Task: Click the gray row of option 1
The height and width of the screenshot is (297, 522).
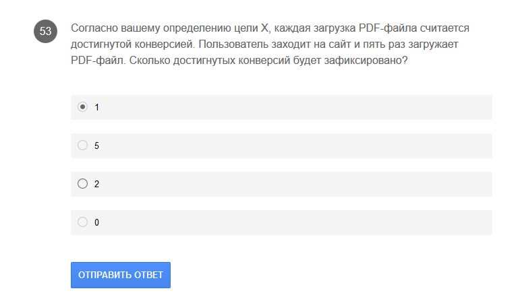Action: [281, 108]
